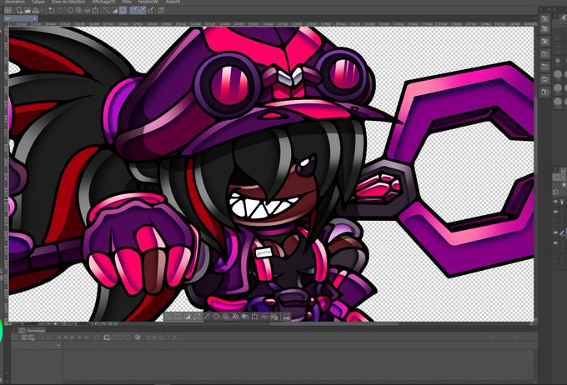Click the Redo arrow icon

[x=60, y=10]
